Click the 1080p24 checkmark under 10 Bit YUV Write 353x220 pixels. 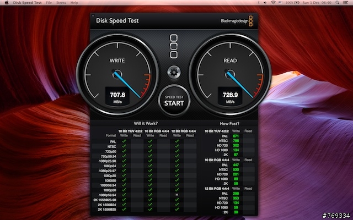pos(124,166)
